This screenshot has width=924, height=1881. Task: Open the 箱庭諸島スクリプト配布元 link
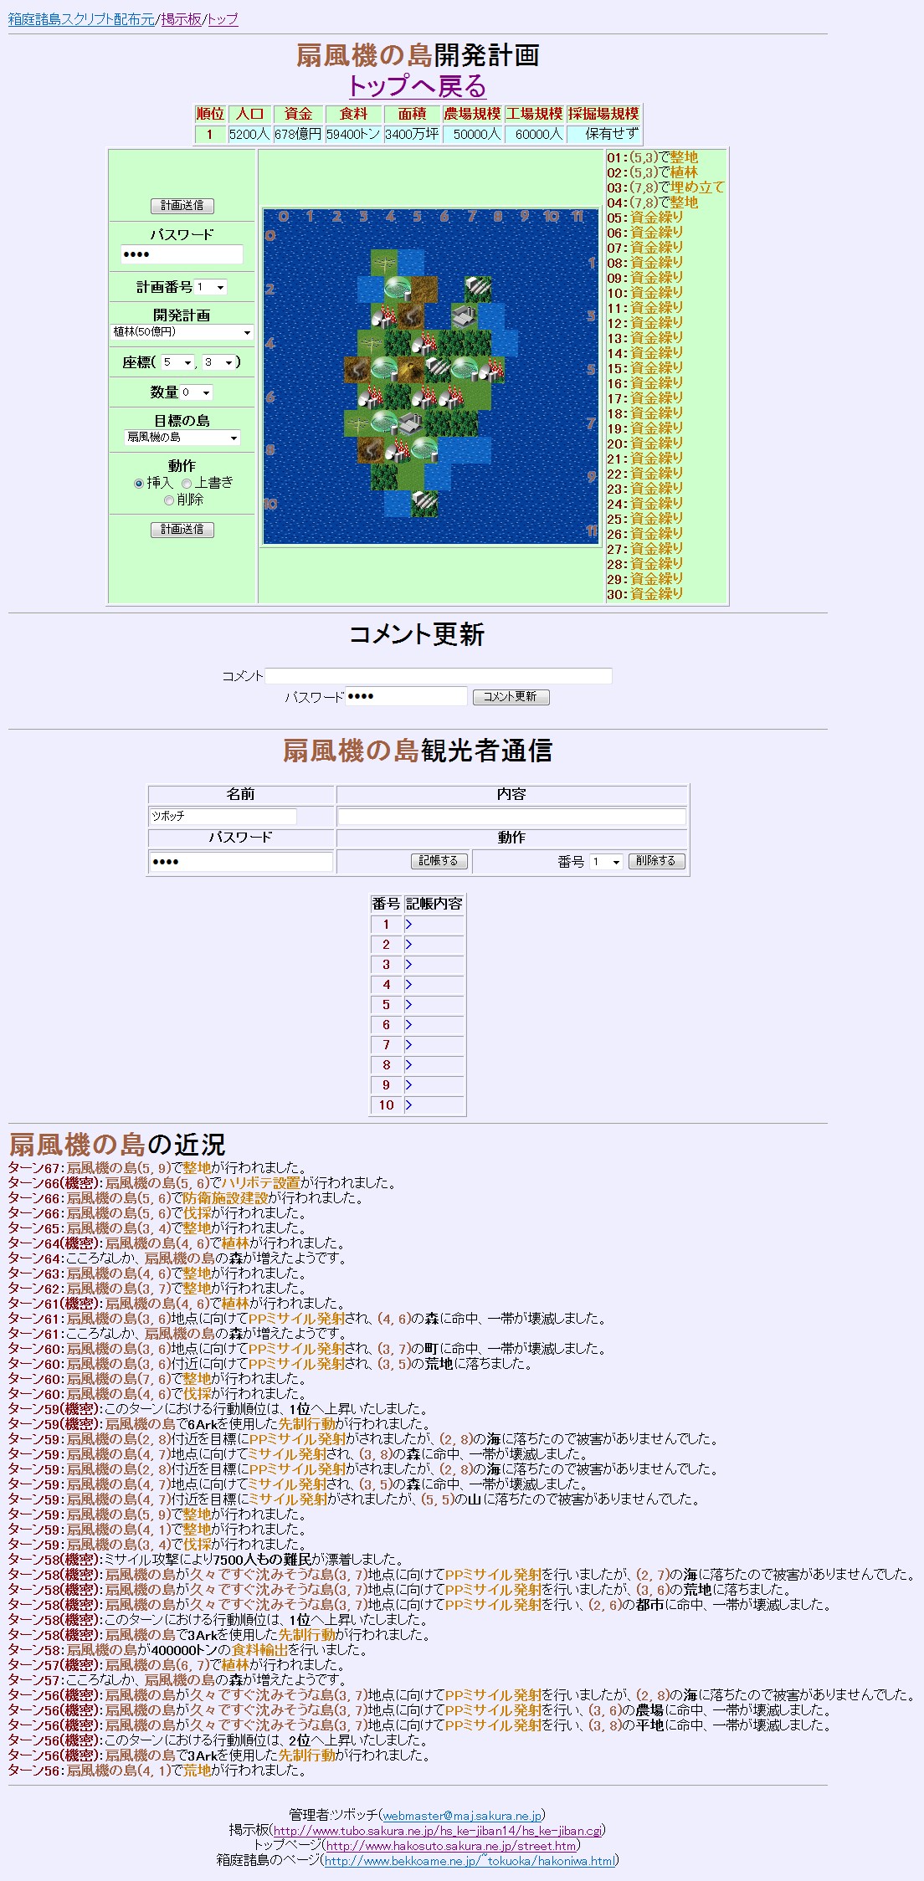(81, 19)
